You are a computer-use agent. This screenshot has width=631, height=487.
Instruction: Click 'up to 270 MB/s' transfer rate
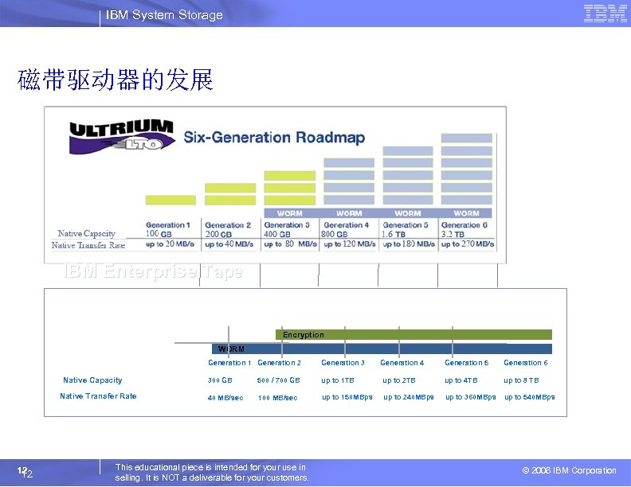(x=468, y=244)
